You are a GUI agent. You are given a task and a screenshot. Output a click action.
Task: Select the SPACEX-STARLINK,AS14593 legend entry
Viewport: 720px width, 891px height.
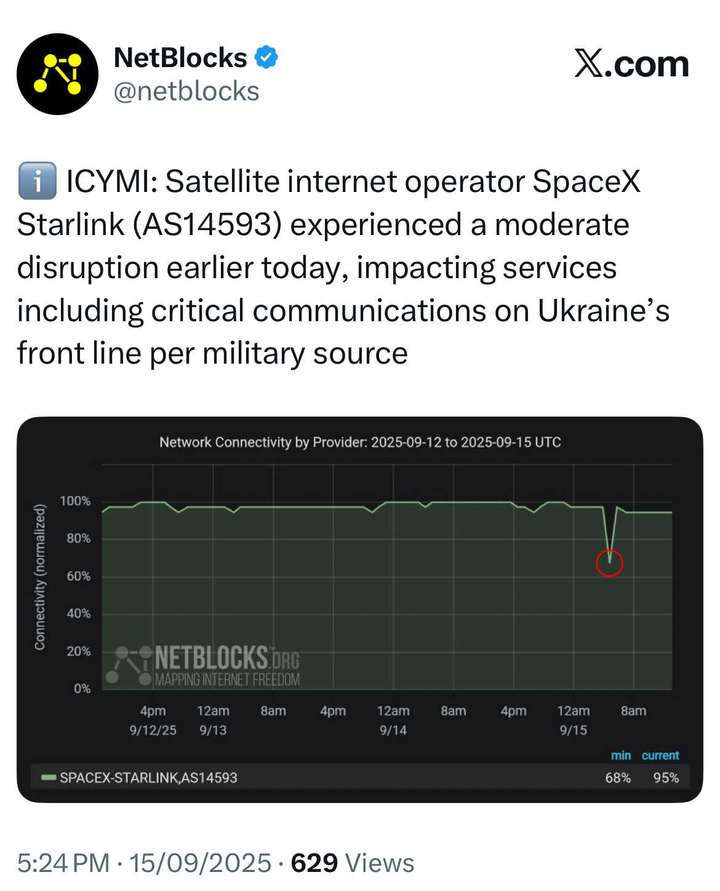point(148,778)
